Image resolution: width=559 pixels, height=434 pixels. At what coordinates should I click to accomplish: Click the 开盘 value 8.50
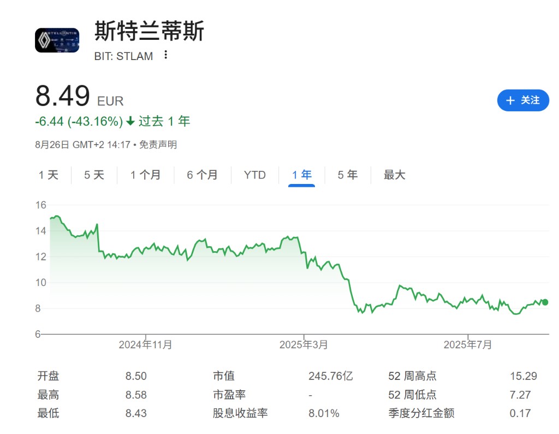136,376
